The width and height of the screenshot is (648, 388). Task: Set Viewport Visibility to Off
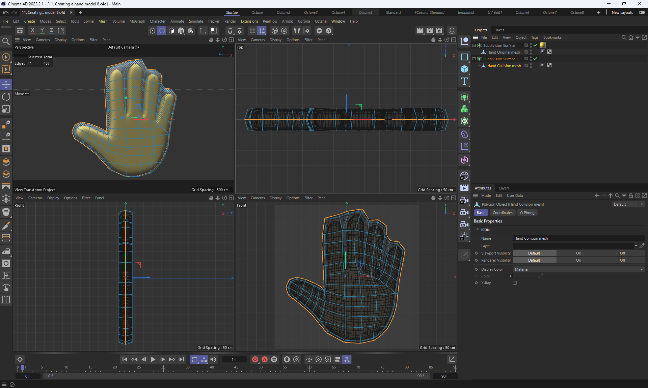tap(622, 253)
